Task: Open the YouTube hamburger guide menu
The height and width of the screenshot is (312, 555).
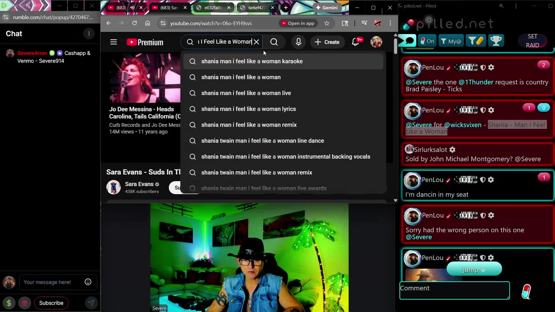Action: point(114,42)
